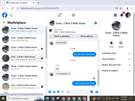View site information icon in address bar
135x101 pixels.
[18, 8]
